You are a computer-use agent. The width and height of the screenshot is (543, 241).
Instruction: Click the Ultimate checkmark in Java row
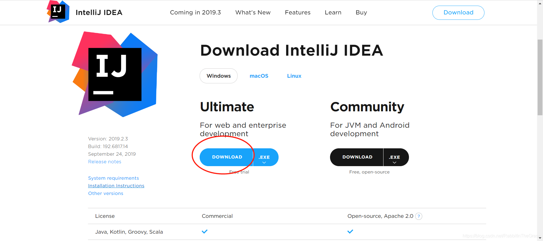tap(204, 231)
